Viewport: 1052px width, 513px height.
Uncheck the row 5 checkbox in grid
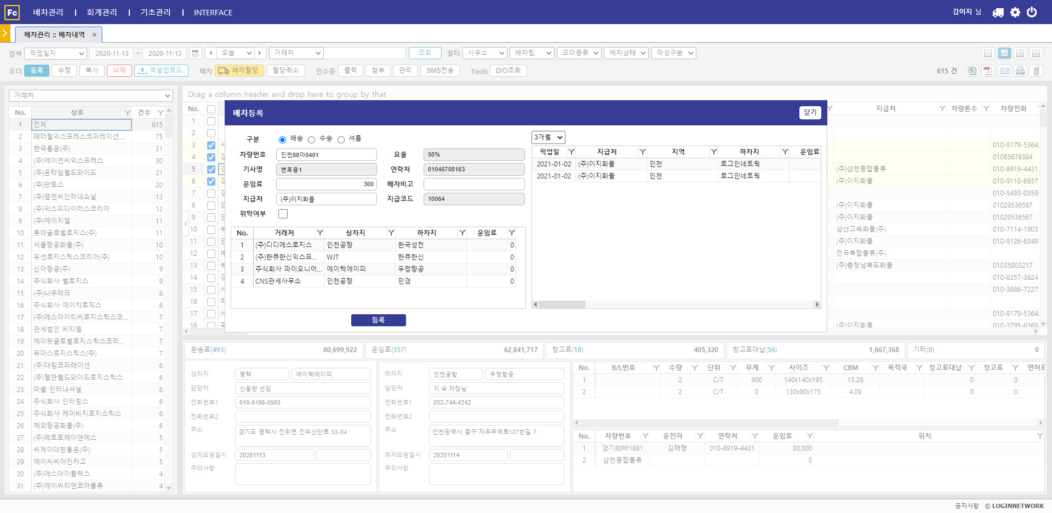pos(211,169)
